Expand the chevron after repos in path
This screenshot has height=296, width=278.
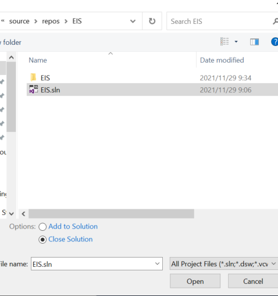coord(66,21)
